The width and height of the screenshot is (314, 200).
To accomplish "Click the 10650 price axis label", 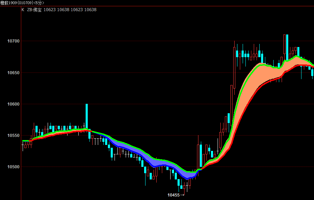I will coord(14,73).
